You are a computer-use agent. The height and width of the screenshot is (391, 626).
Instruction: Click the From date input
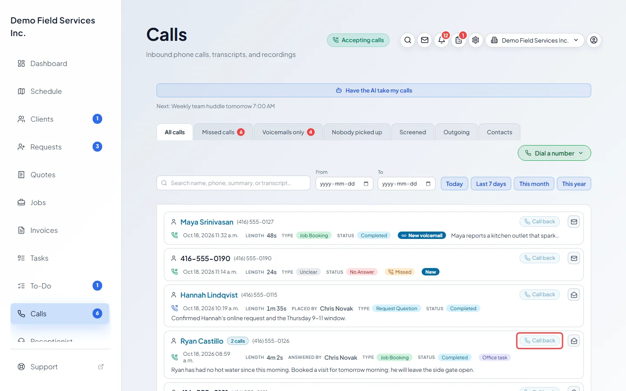click(344, 184)
